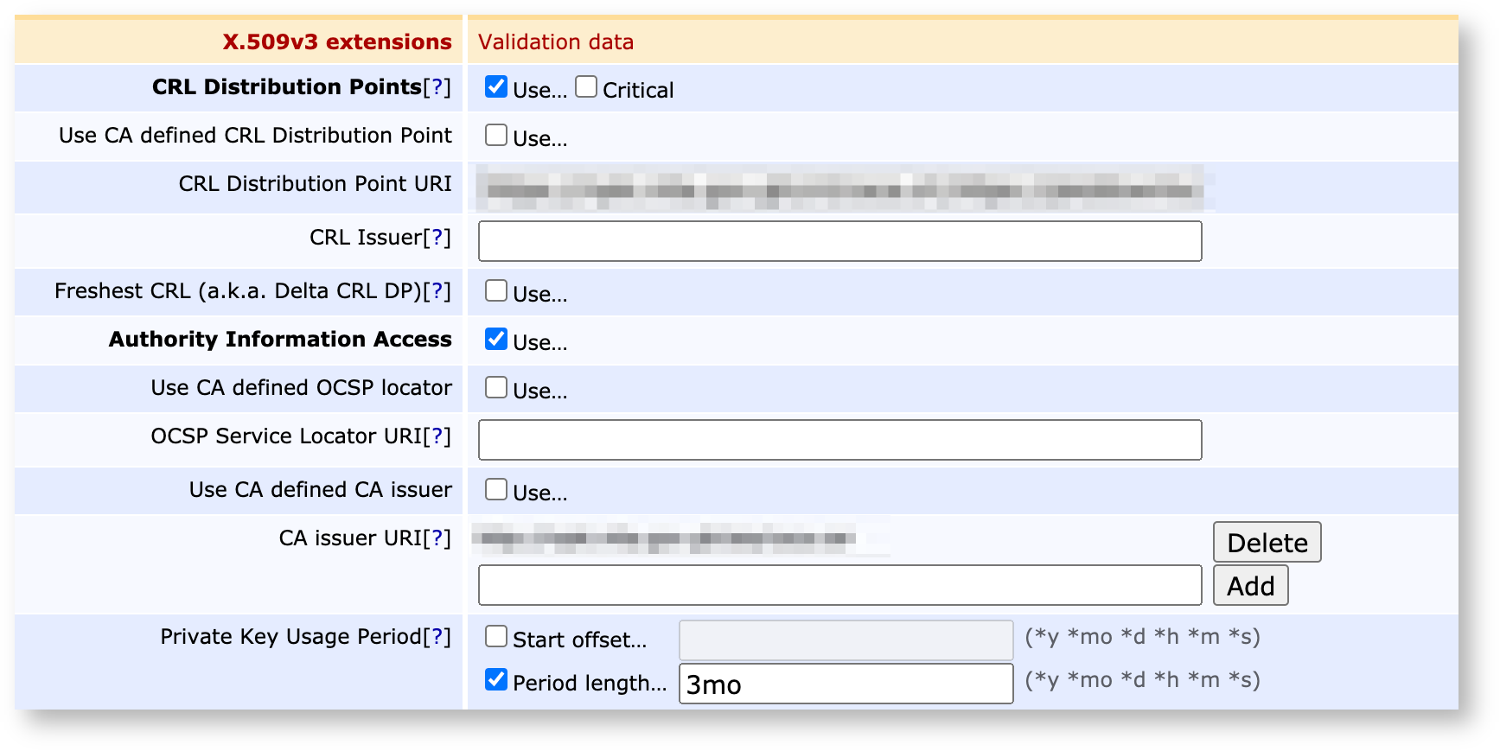1500x751 pixels.
Task: Enable the CRL Distribution Points Critical checkbox
Action: click(x=586, y=86)
